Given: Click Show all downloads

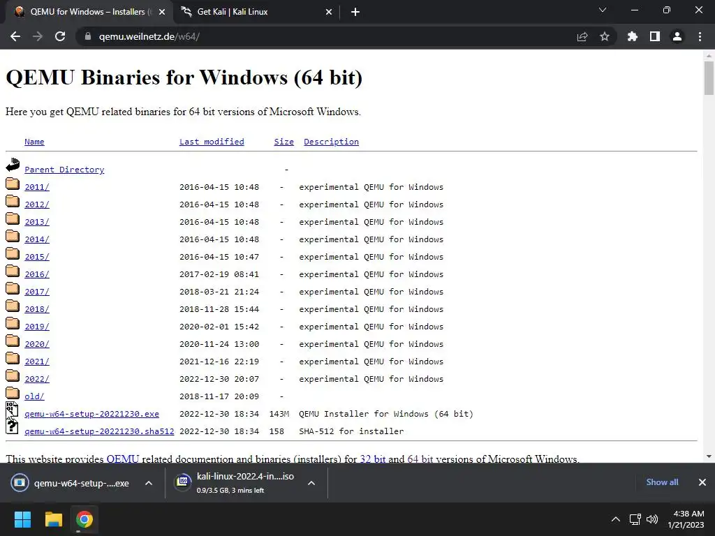Looking at the screenshot, I should (662, 482).
